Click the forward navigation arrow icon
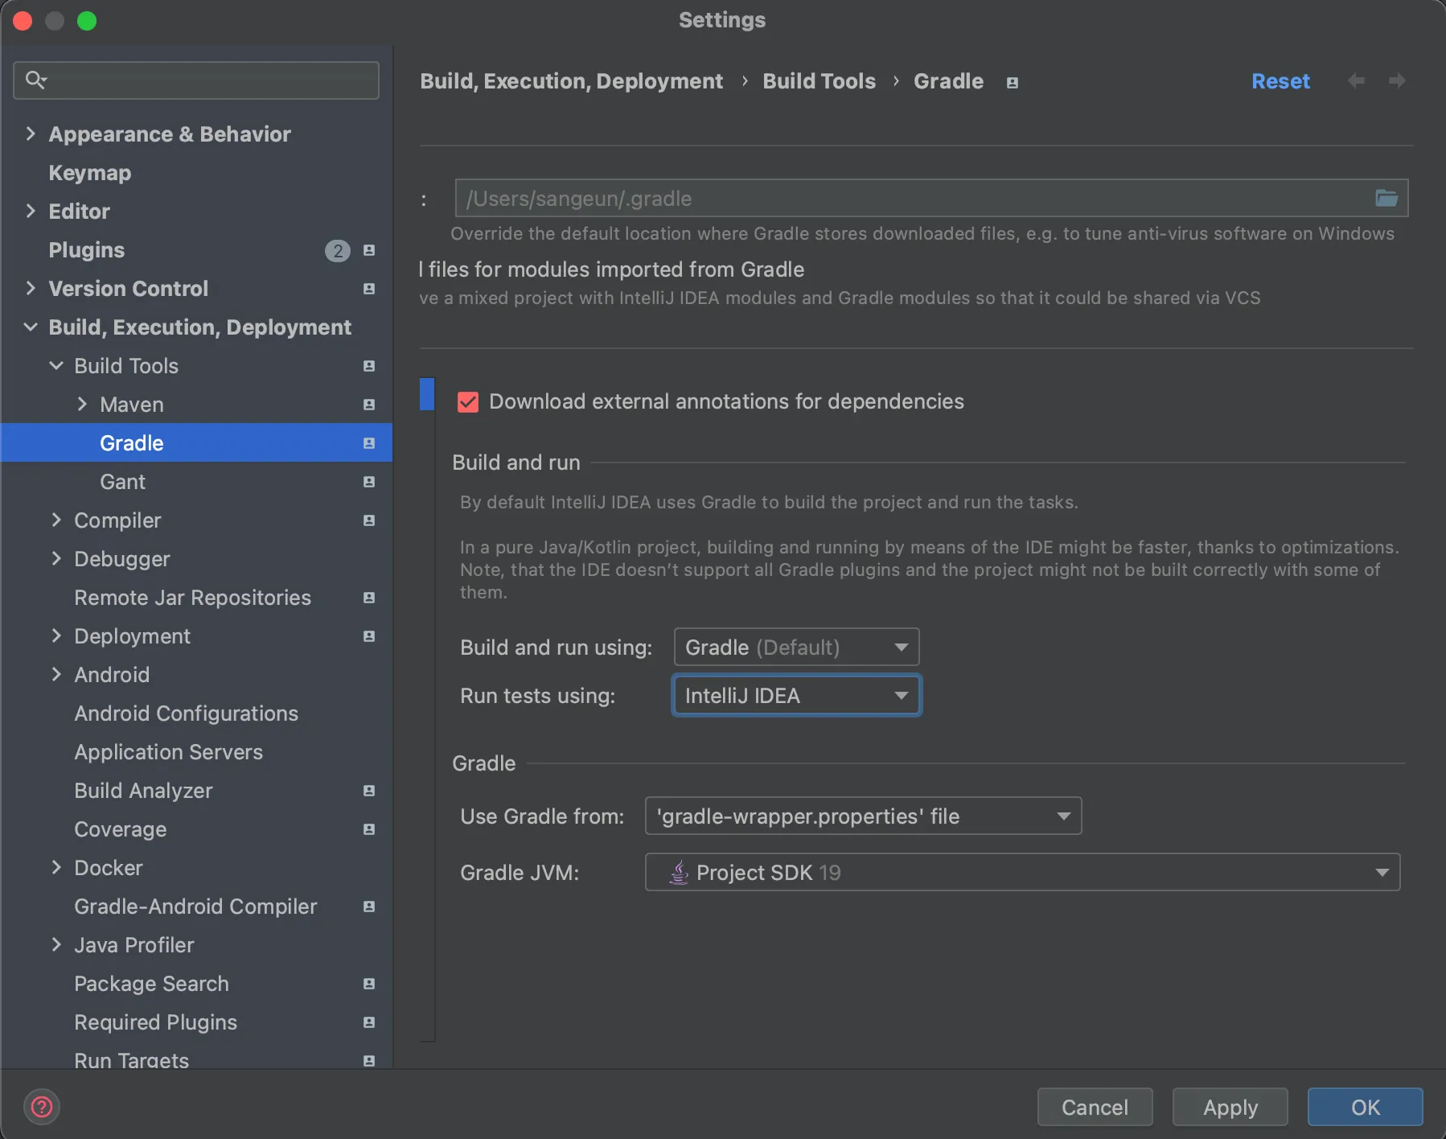 click(1397, 81)
